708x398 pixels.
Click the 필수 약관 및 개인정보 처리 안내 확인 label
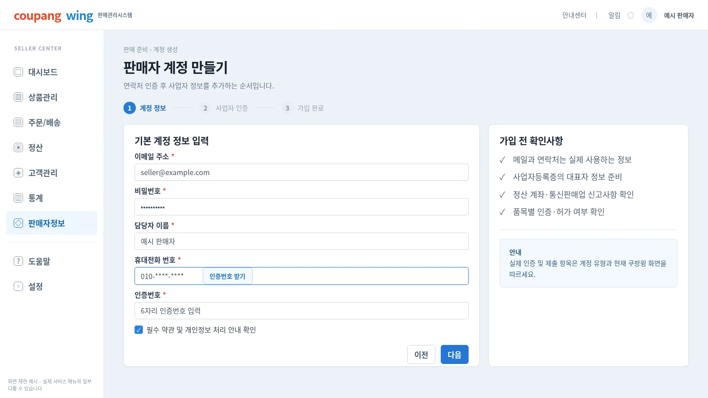(201, 330)
